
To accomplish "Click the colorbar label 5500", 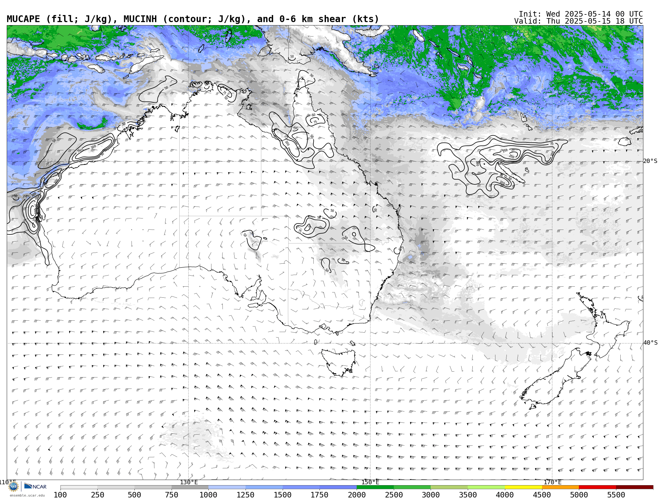I will coord(616,495).
